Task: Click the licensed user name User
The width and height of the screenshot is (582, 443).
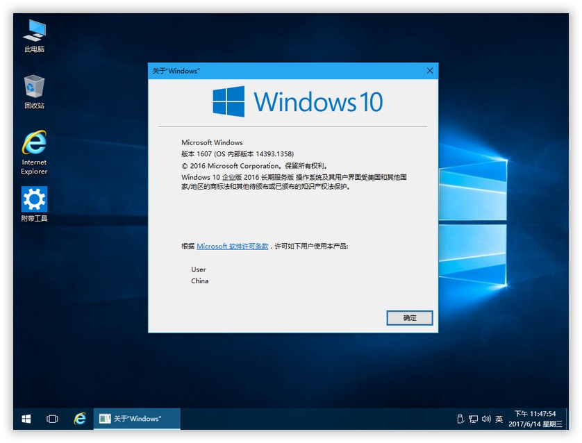Action: click(199, 269)
